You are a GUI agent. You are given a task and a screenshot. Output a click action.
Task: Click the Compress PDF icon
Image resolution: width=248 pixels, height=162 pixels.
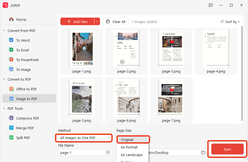point(11,118)
